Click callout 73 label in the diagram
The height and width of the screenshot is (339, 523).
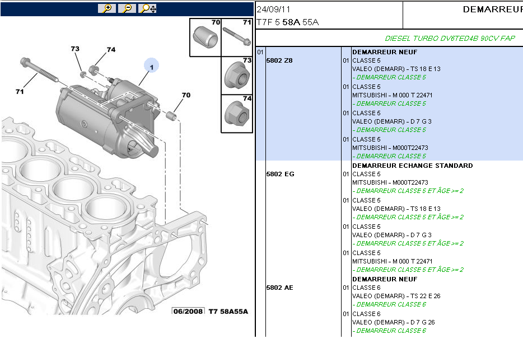coord(75,49)
